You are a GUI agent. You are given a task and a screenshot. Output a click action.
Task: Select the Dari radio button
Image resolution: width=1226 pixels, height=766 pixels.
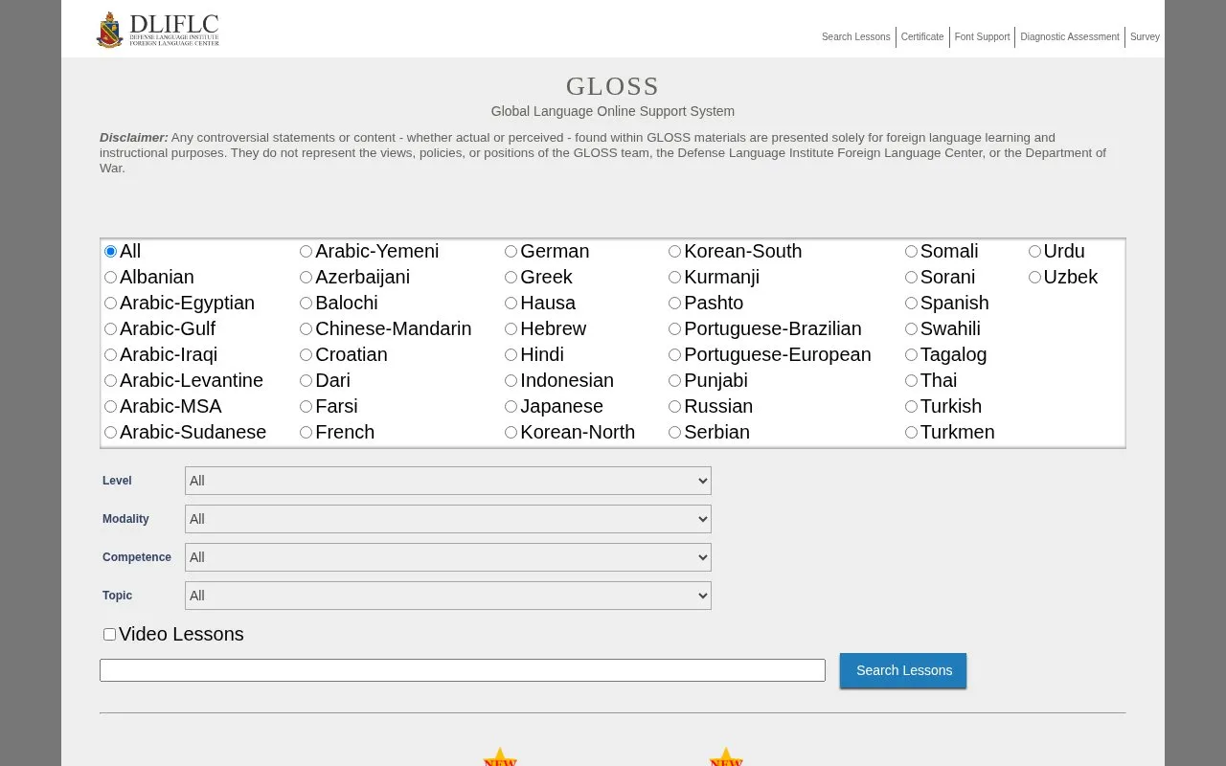306,381
